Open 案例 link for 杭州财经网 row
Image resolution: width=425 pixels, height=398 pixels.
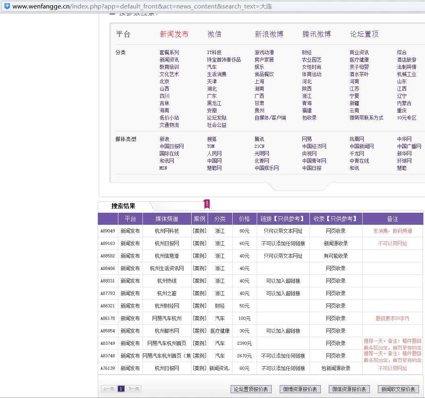pyautogui.click(x=200, y=306)
